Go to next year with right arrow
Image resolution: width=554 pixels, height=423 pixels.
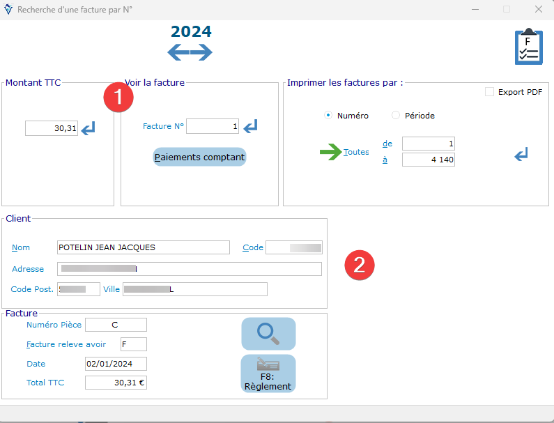click(201, 52)
